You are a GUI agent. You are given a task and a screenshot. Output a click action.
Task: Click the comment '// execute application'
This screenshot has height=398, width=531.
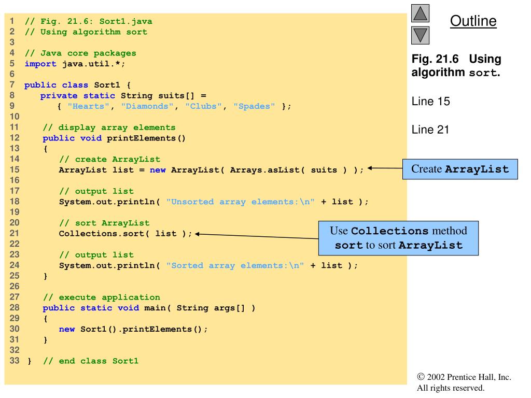[102, 297]
